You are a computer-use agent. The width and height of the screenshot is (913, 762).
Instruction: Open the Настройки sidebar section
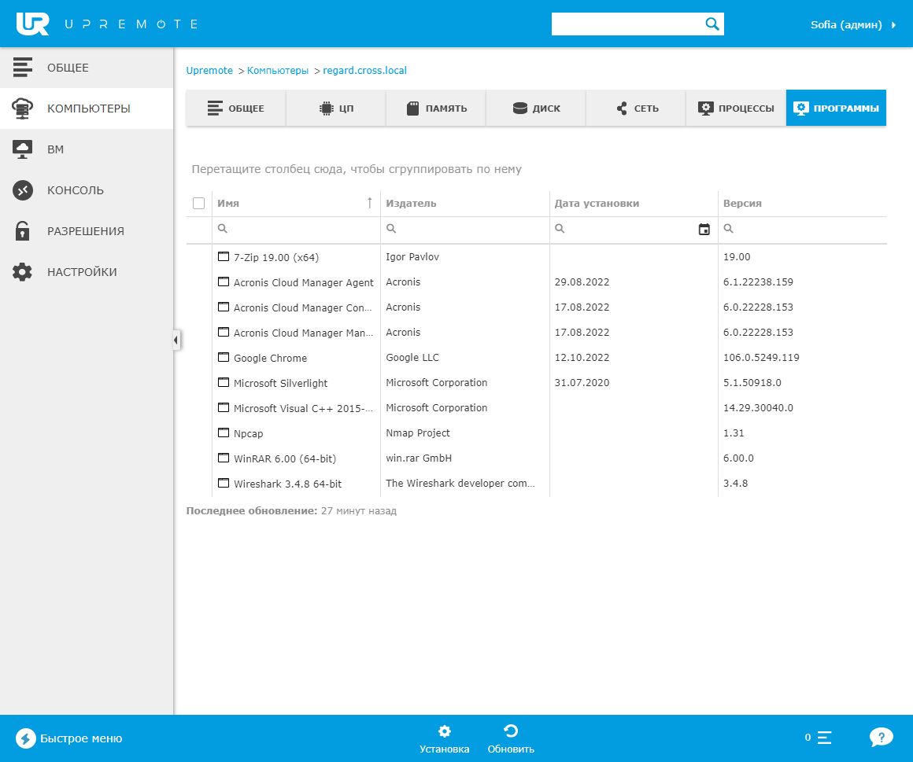87,271
